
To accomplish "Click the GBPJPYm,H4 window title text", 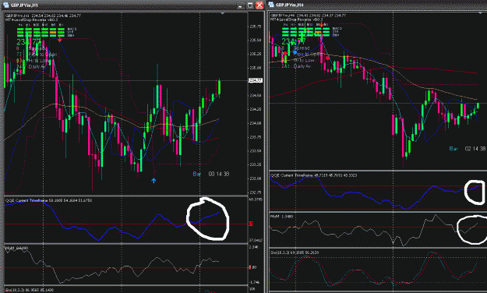I will pos(289,5).
